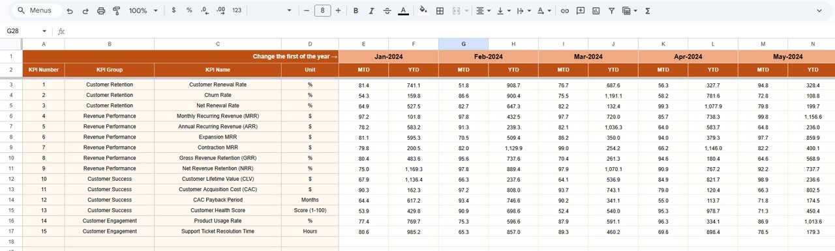835x251 pixels.
Task: Toggle bold formatting
Action: tap(356, 10)
